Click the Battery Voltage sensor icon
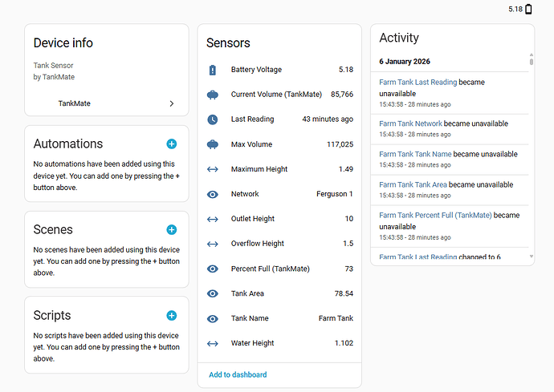The image size is (554, 392). point(213,70)
